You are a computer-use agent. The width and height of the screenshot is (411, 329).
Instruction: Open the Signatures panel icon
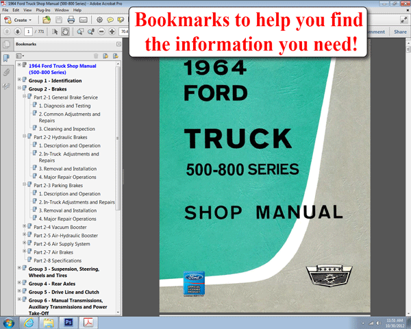coord(6,86)
